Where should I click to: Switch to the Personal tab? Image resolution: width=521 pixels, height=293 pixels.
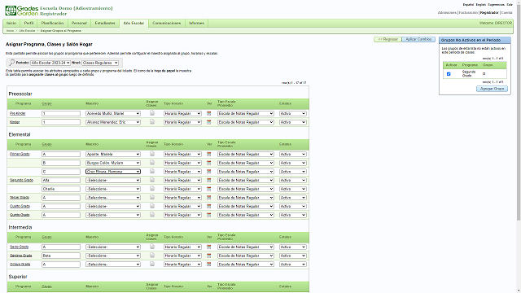[x=79, y=23]
